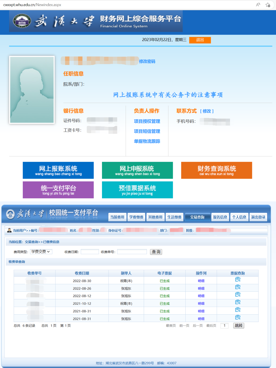Click 祝青(本) in 2022-08-30 row
The width and height of the screenshot is (276, 368).
pos(126,281)
